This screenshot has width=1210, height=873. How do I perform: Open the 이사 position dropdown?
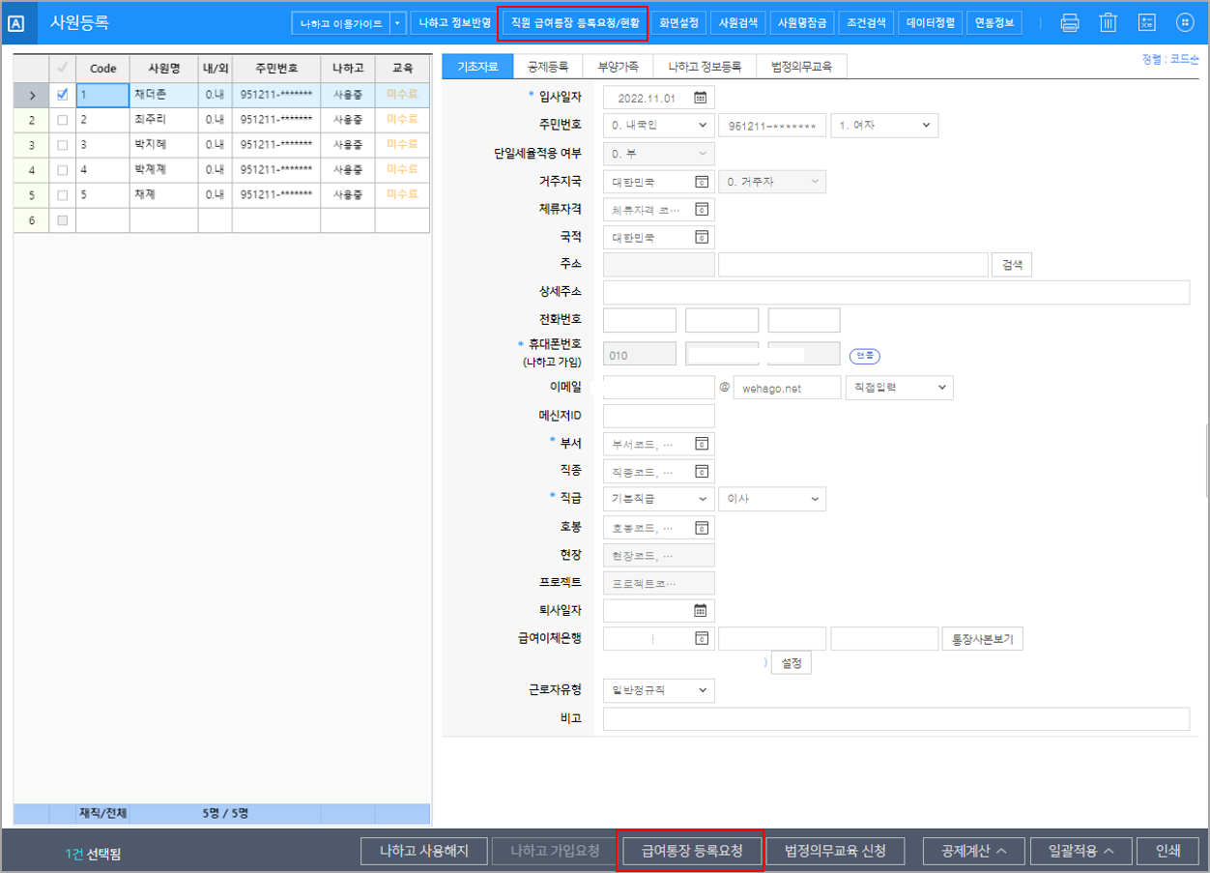771,499
